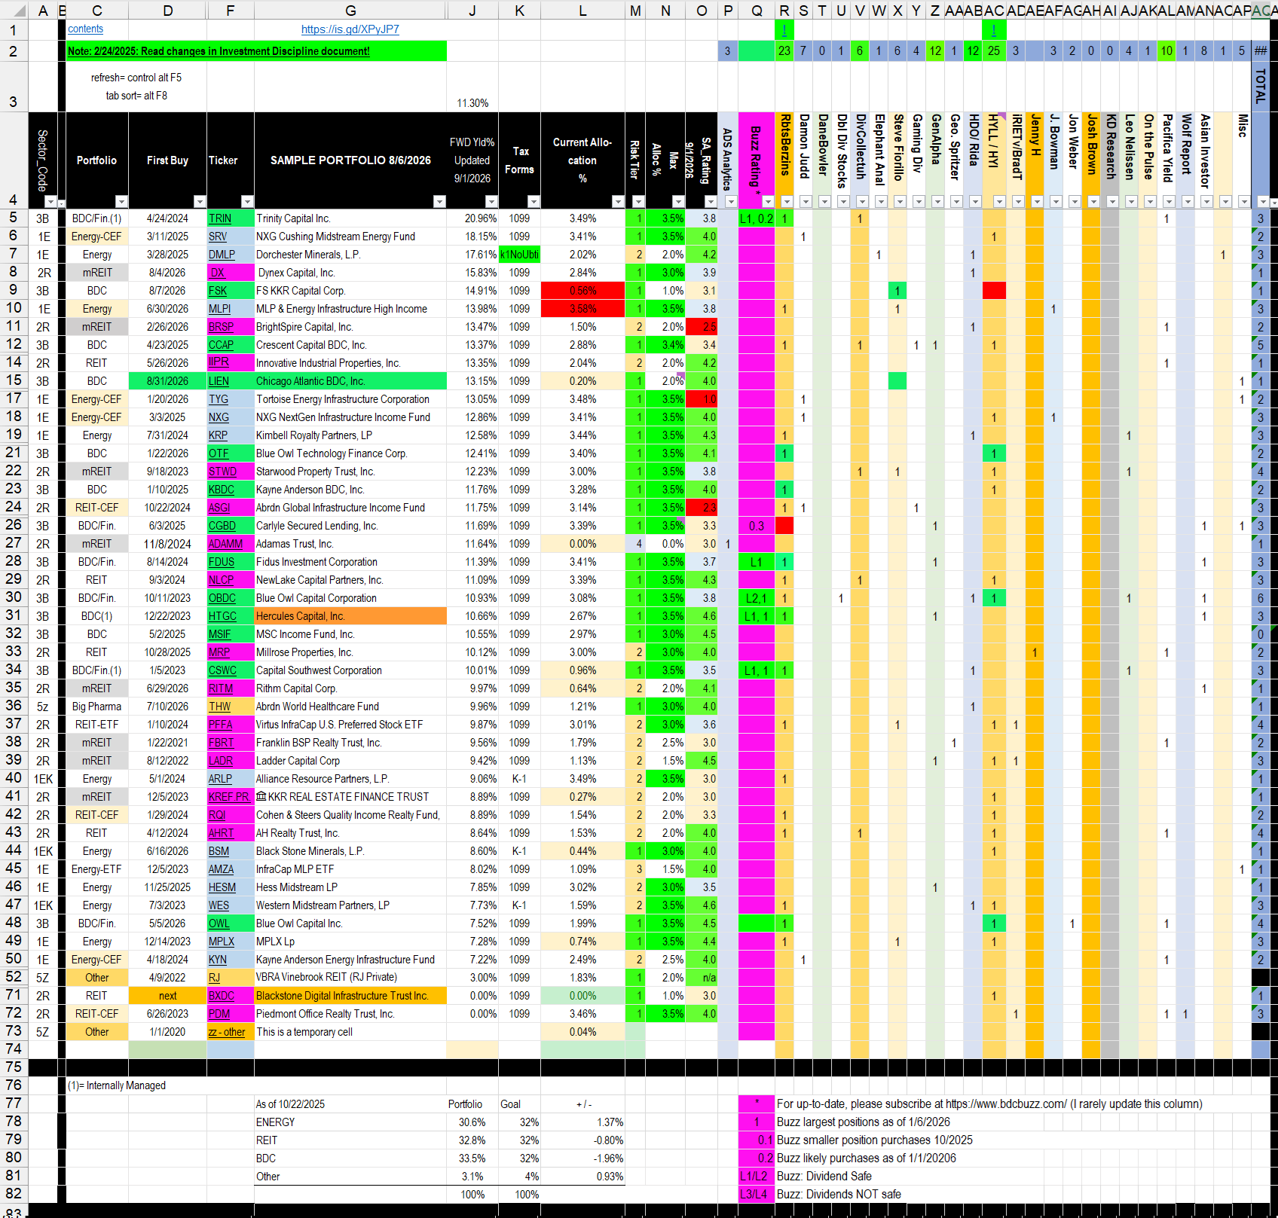Open the Ticker column filter arrow
Image resolution: width=1278 pixels, height=1218 pixels.
point(247,201)
